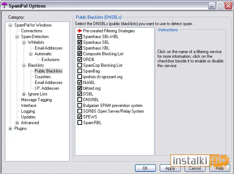Enable the Spam-RBL checkbox
Viewport: 234px width, 174px height.
(80, 123)
